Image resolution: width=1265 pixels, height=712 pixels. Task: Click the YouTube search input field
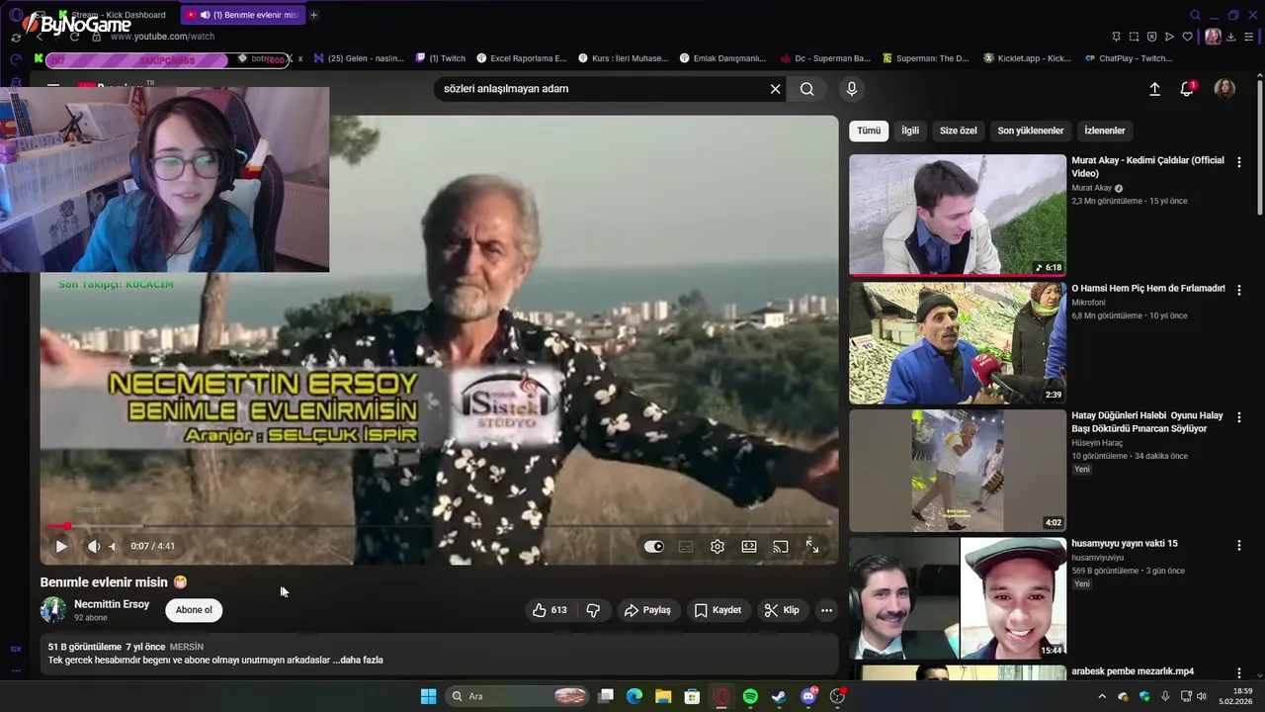[x=601, y=89]
